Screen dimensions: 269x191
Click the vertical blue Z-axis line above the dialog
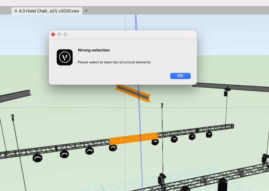pos(136,22)
